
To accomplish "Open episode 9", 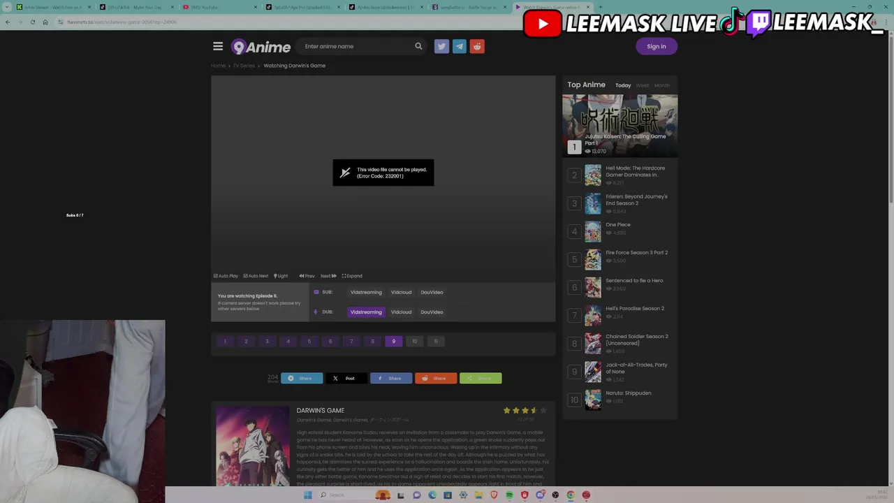I will click(x=393, y=342).
